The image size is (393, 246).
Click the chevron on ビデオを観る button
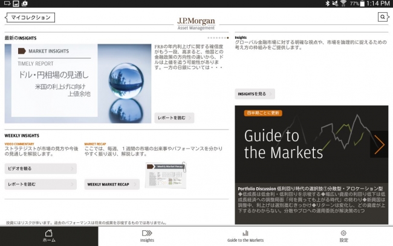72,168
